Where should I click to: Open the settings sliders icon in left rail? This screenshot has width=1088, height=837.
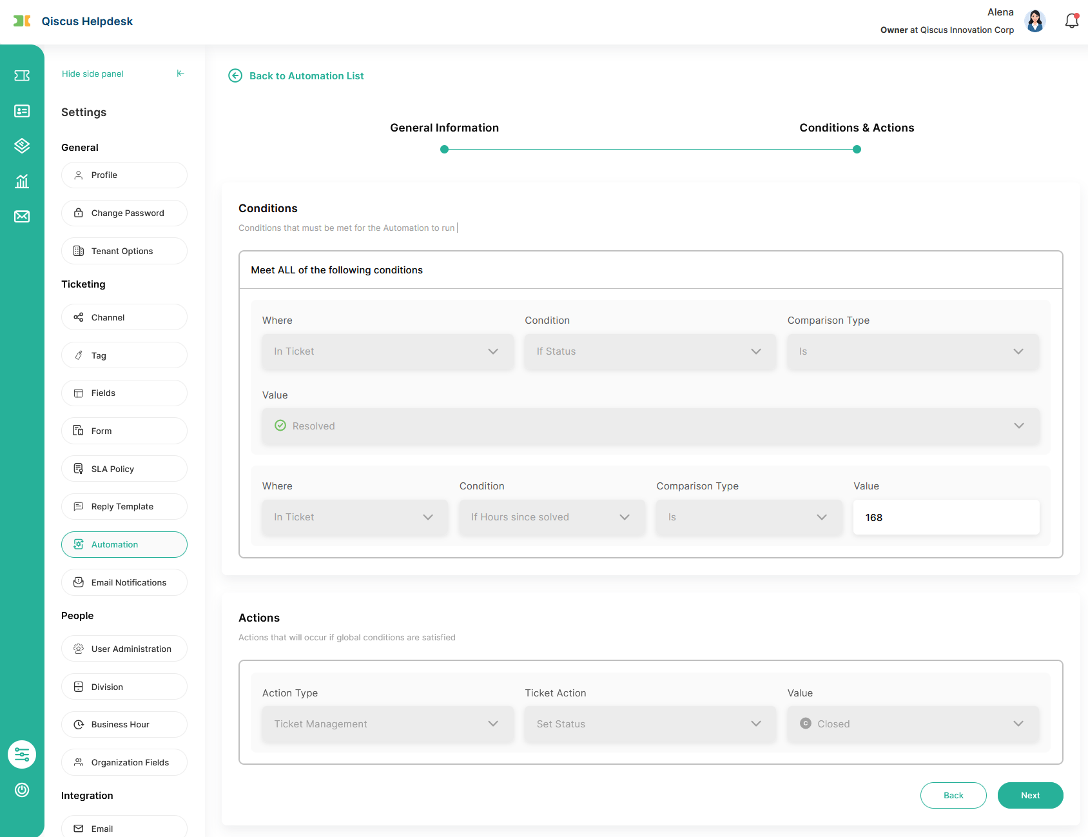point(22,754)
